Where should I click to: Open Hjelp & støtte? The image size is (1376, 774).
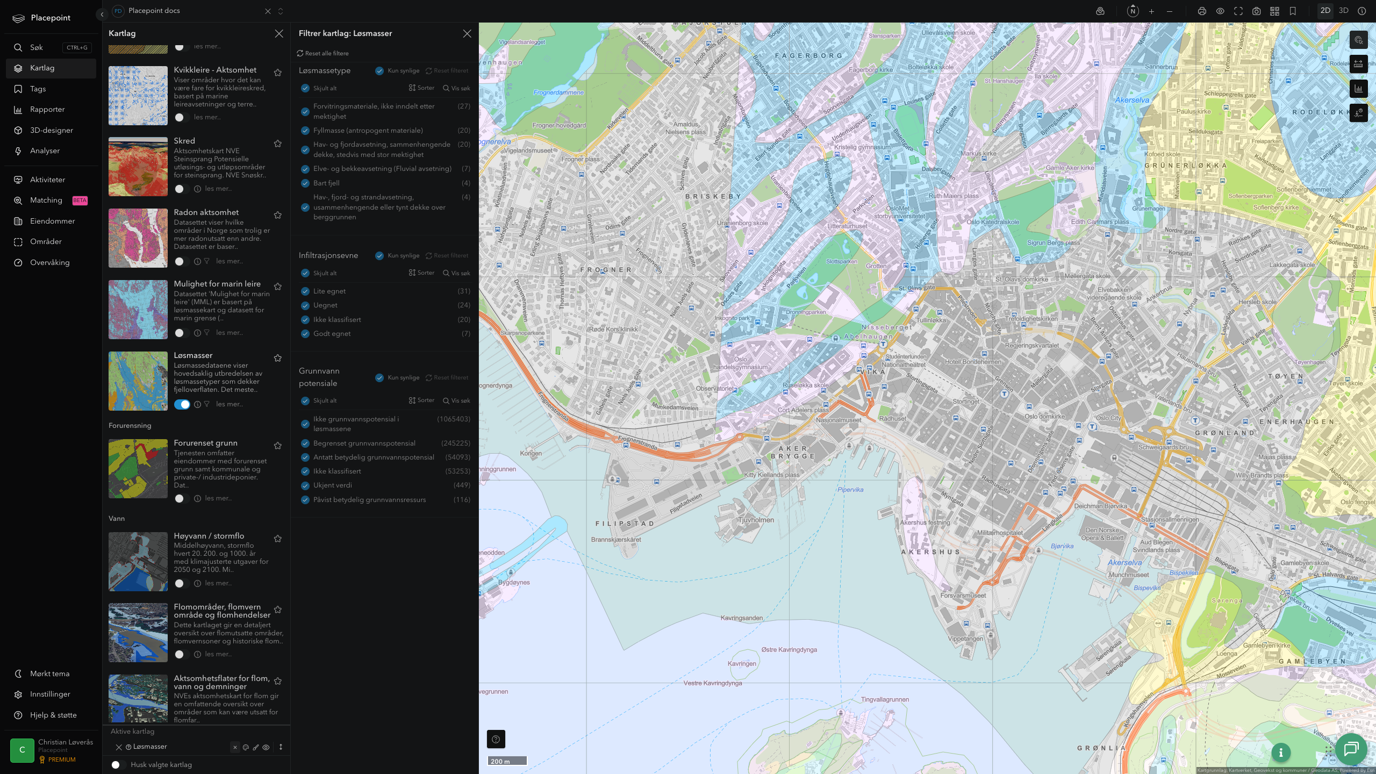pos(51,715)
